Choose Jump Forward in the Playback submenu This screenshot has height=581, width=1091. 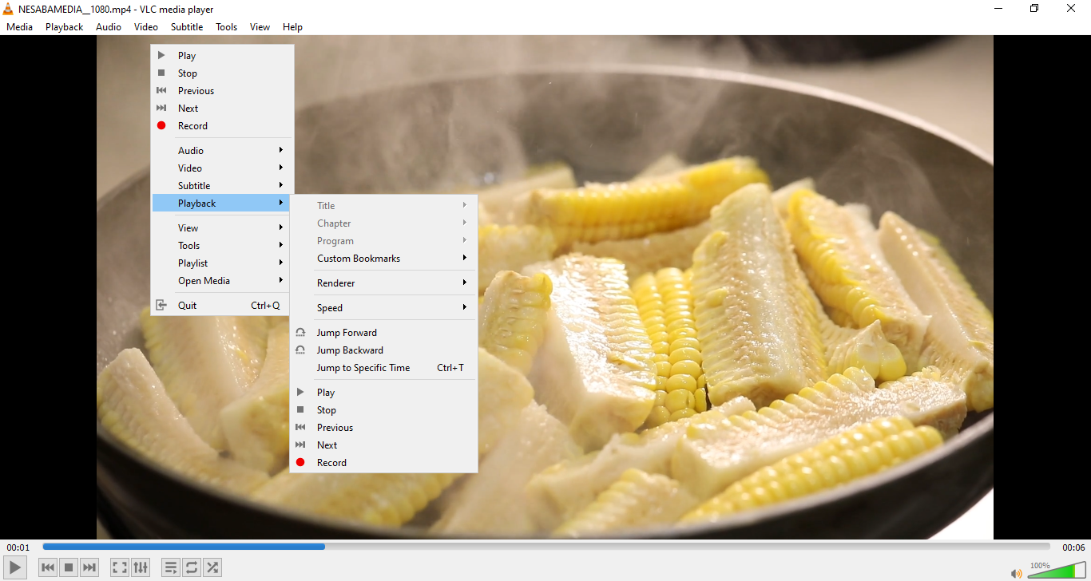(x=347, y=333)
